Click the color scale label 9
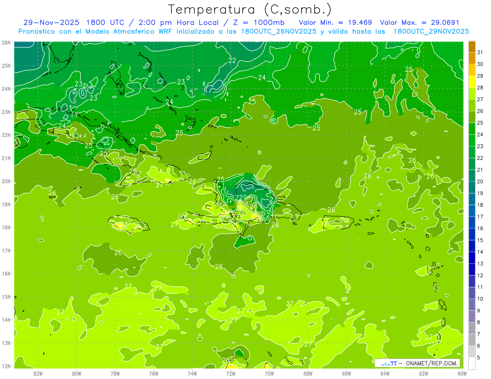Image resolution: width=491 pixels, height=379 pixels. click(x=479, y=311)
